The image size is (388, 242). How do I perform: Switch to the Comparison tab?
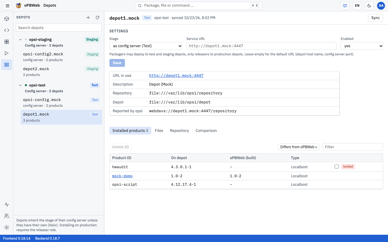point(206,131)
